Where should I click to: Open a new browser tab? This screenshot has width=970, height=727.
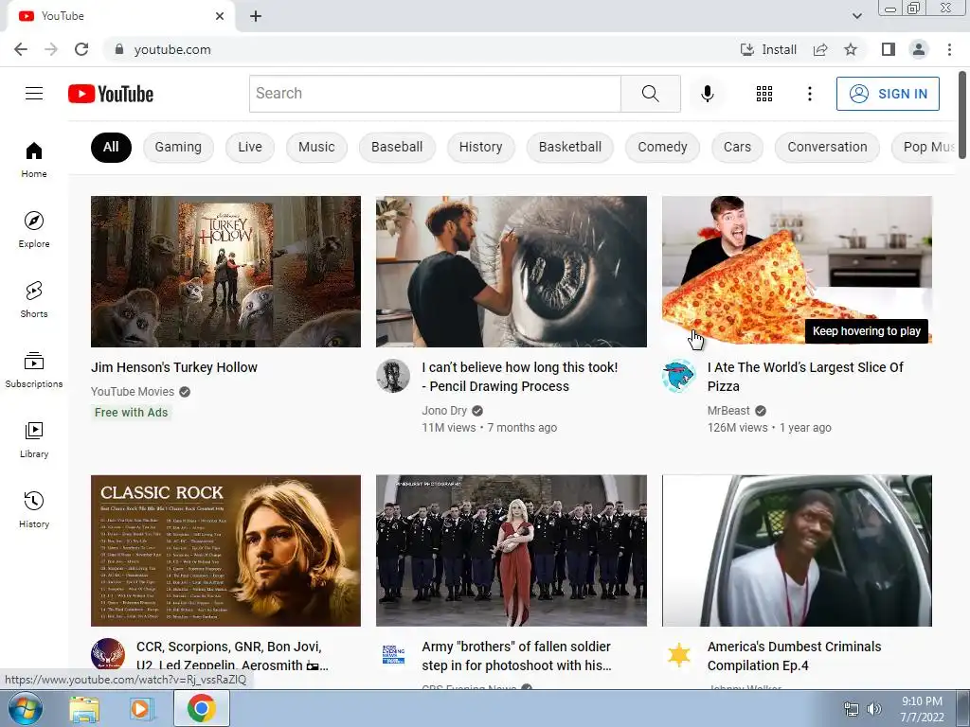pos(256,16)
